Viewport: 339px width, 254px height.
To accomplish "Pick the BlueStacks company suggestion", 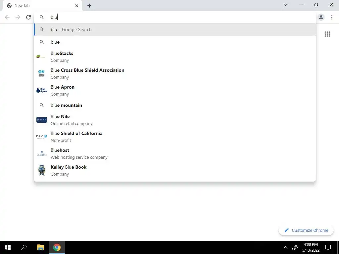I will (175, 57).
